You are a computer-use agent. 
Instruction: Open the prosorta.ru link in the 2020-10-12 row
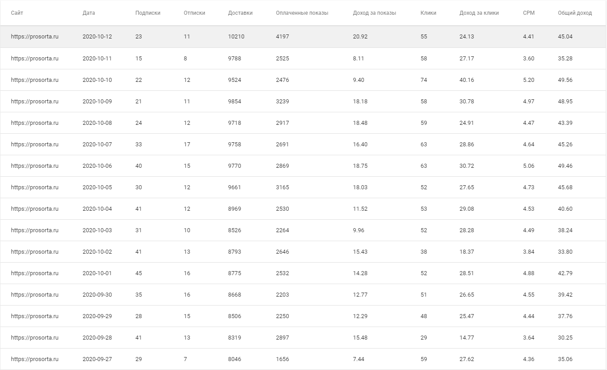tap(34, 37)
